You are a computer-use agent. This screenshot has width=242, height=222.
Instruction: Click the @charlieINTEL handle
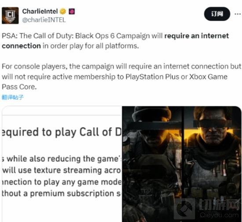coord(44,20)
